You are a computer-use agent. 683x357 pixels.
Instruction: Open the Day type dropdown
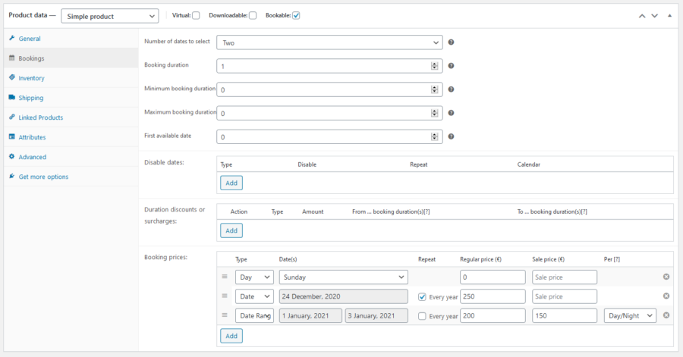[254, 277]
